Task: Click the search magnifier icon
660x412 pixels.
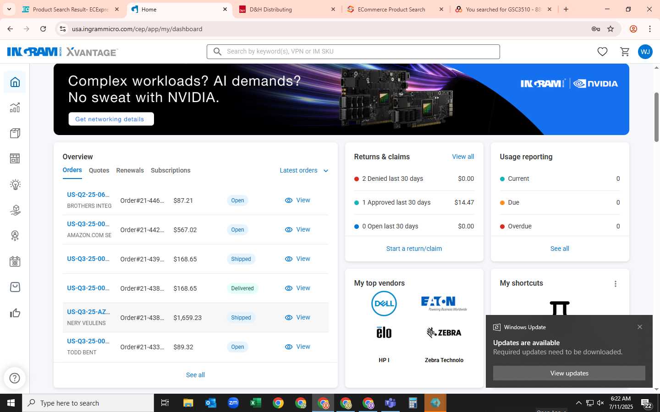Action: point(218,52)
